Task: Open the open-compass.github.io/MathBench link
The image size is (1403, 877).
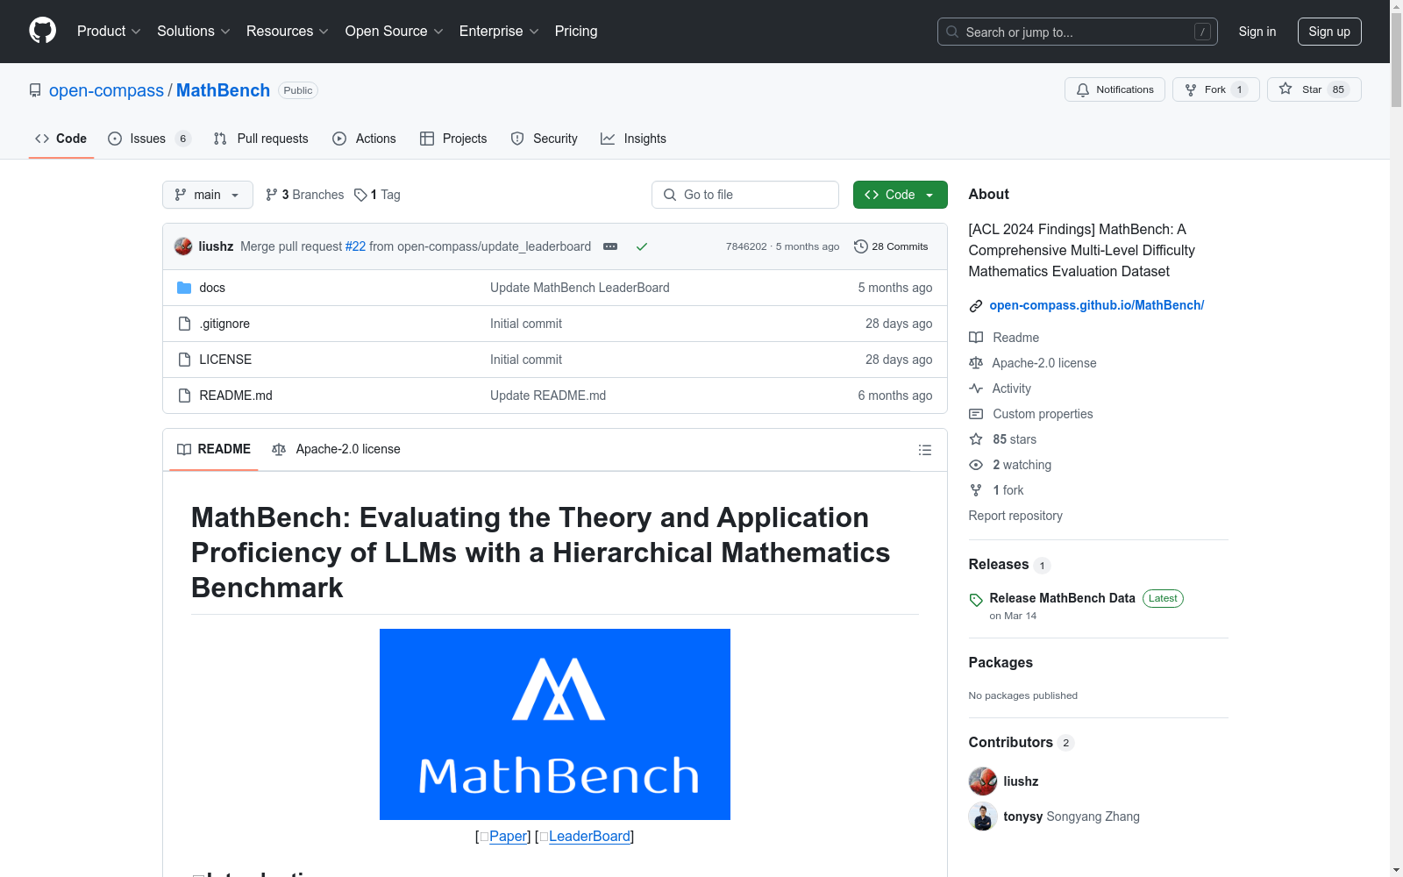Action: pyautogui.click(x=1096, y=305)
